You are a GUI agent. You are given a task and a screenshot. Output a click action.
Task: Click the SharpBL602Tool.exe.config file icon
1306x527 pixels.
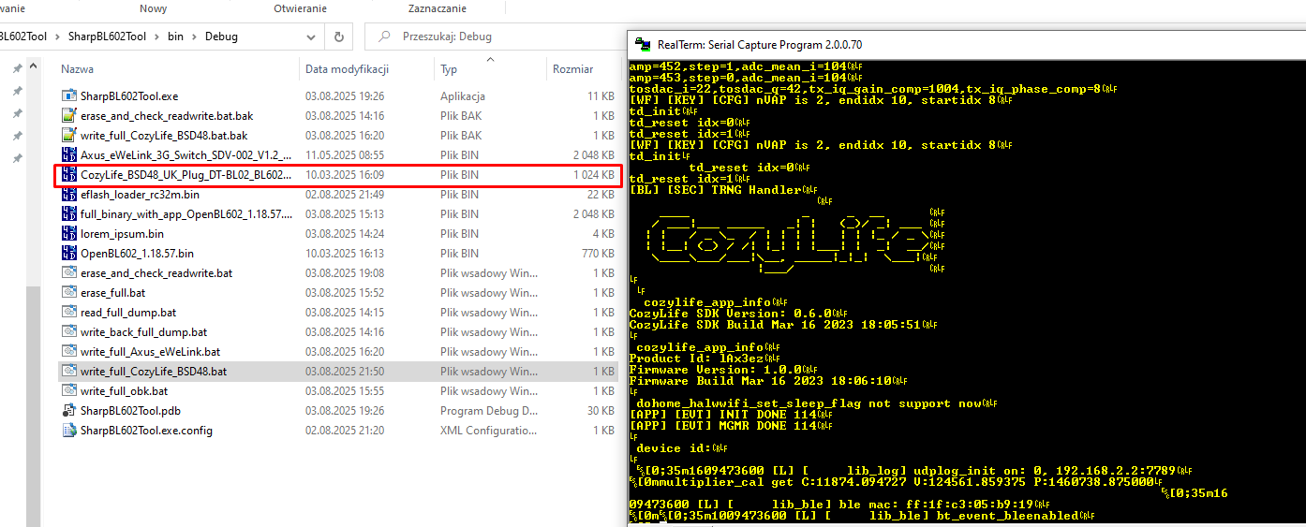68,430
